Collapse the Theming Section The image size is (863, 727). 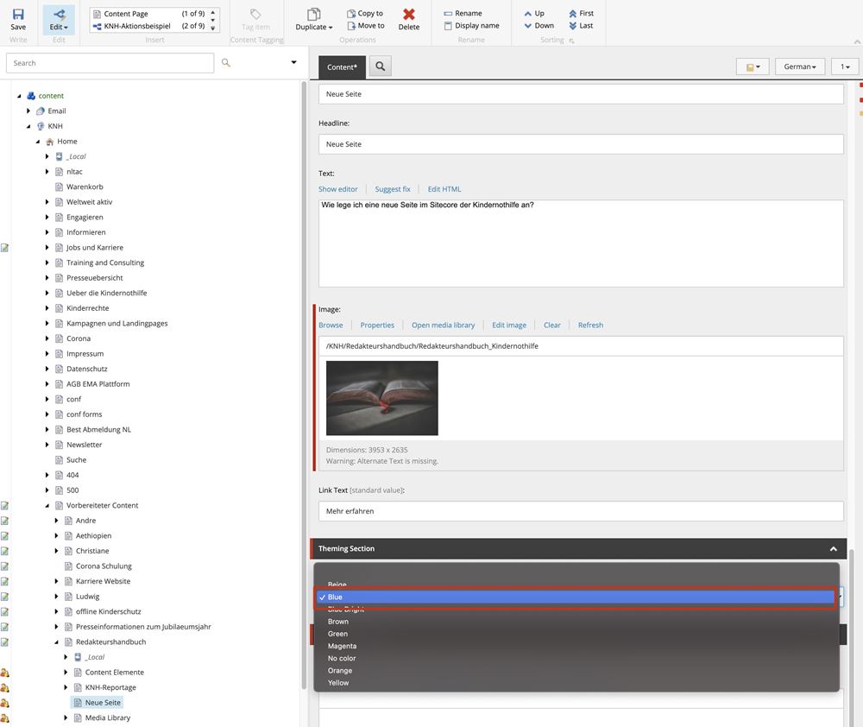(833, 549)
